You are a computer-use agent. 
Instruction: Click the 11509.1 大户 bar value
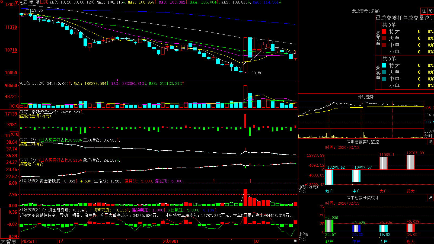click(387, 155)
